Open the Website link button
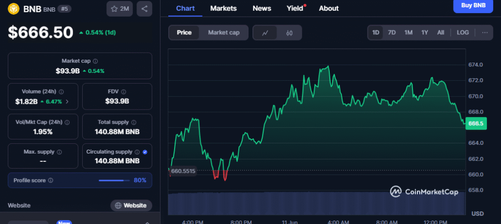The height and width of the screenshot is (224, 501). tap(131, 205)
